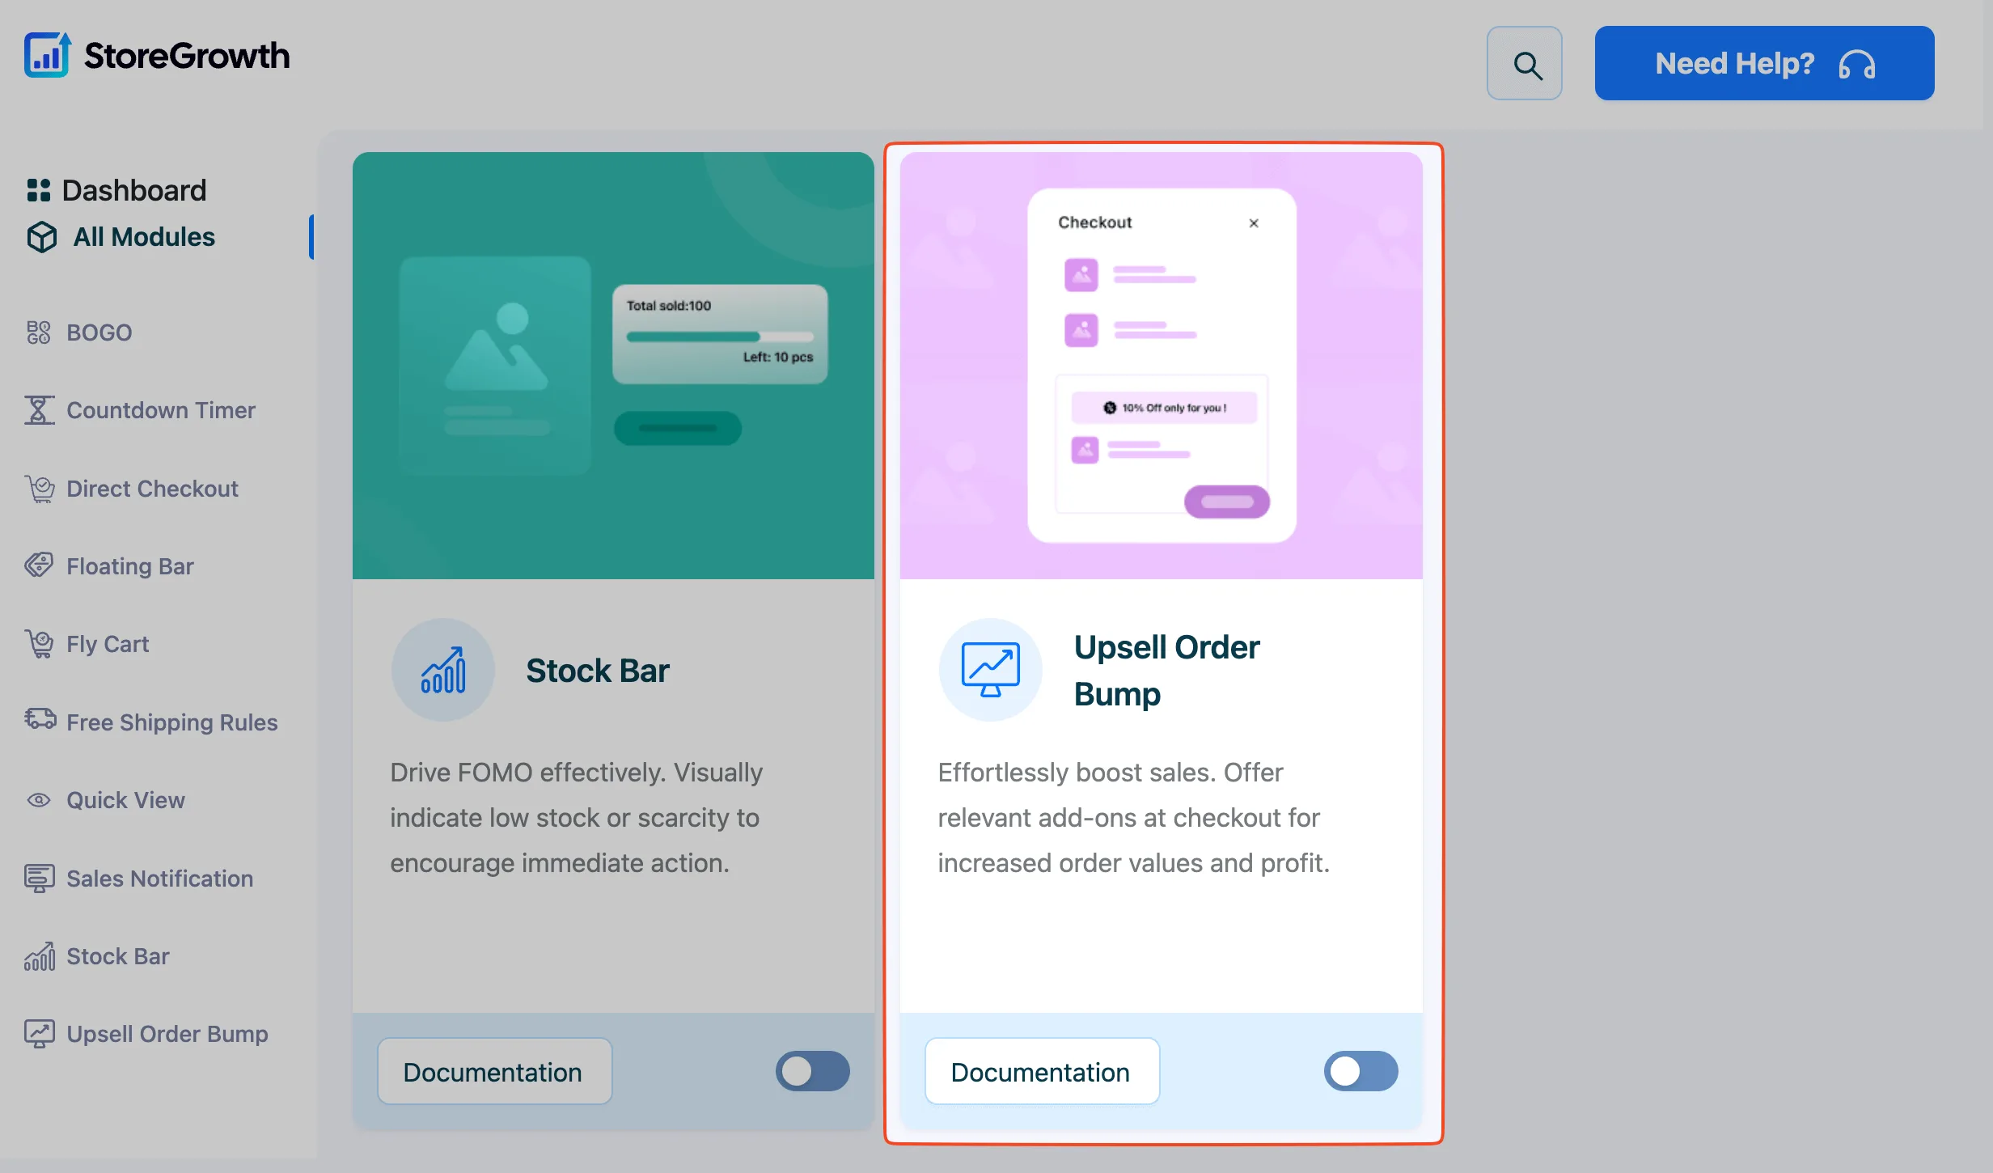Select the Countdown Timer hourglass icon
This screenshot has height=1173, width=1993.
[x=39, y=410]
